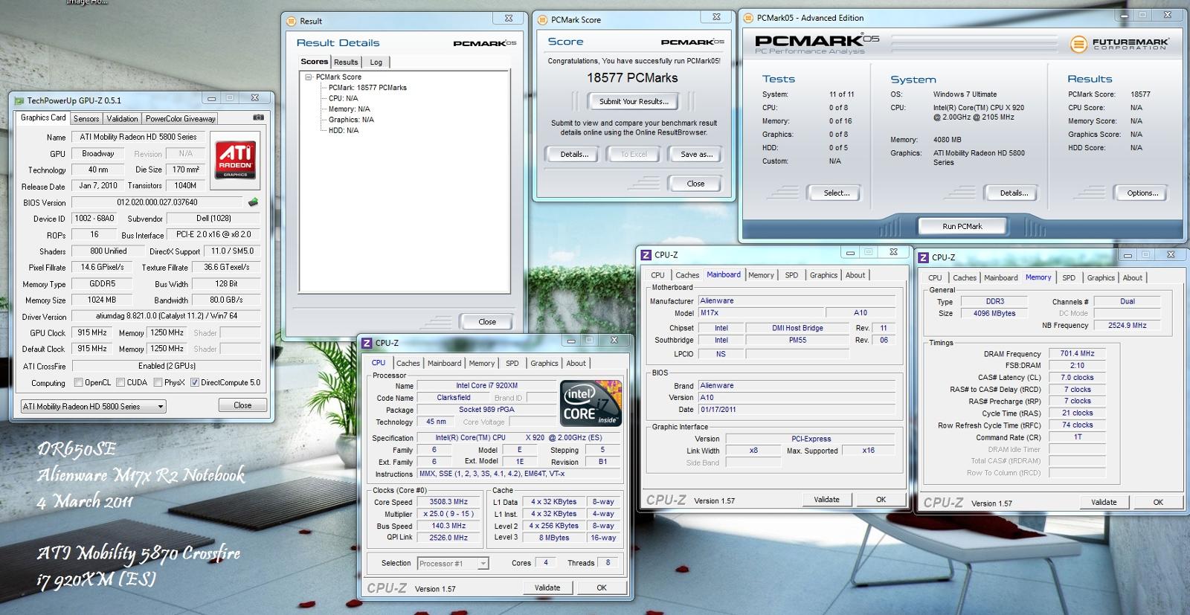Screen dimensions: 1190x615
Task: Click the Futuremark Corporation logo
Action: pyautogui.click(x=1120, y=44)
